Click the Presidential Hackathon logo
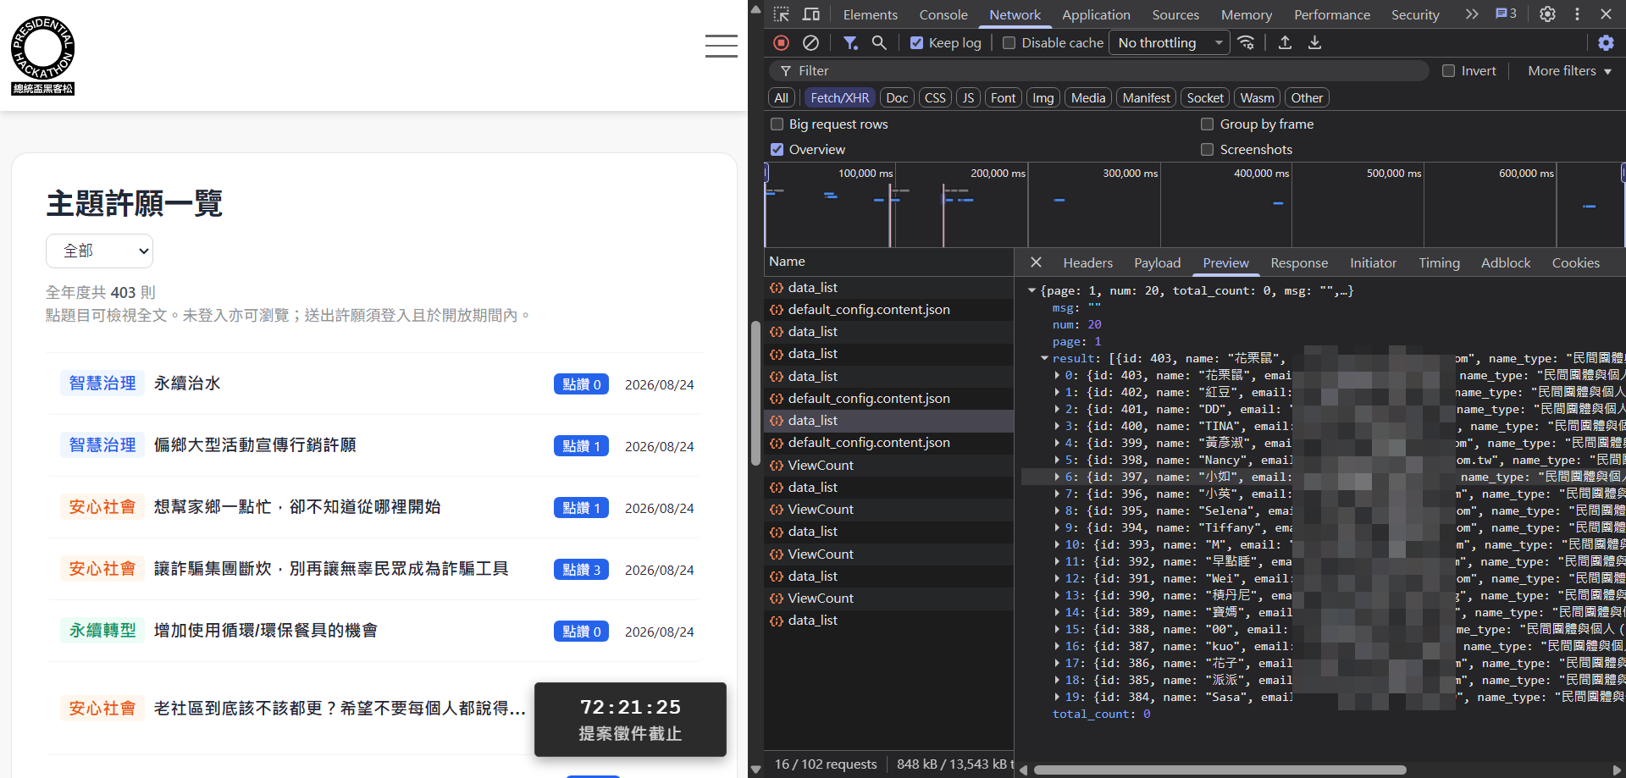The width and height of the screenshot is (1626, 778). [43, 55]
